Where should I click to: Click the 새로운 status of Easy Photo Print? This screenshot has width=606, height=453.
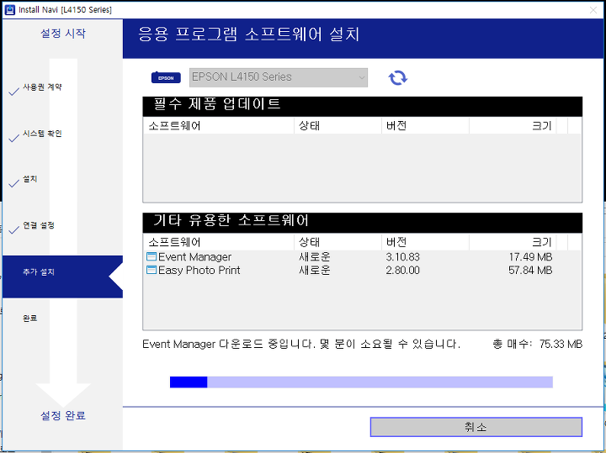315,270
